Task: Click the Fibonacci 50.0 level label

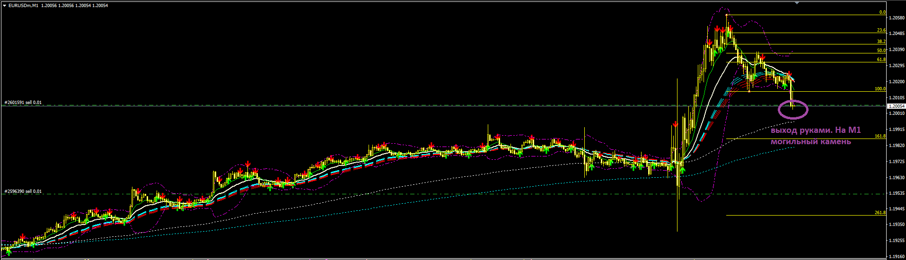Action: tap(881, 51)
